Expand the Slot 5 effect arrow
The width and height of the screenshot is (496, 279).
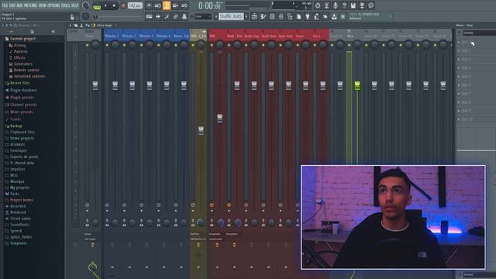(x=459, y=77)
